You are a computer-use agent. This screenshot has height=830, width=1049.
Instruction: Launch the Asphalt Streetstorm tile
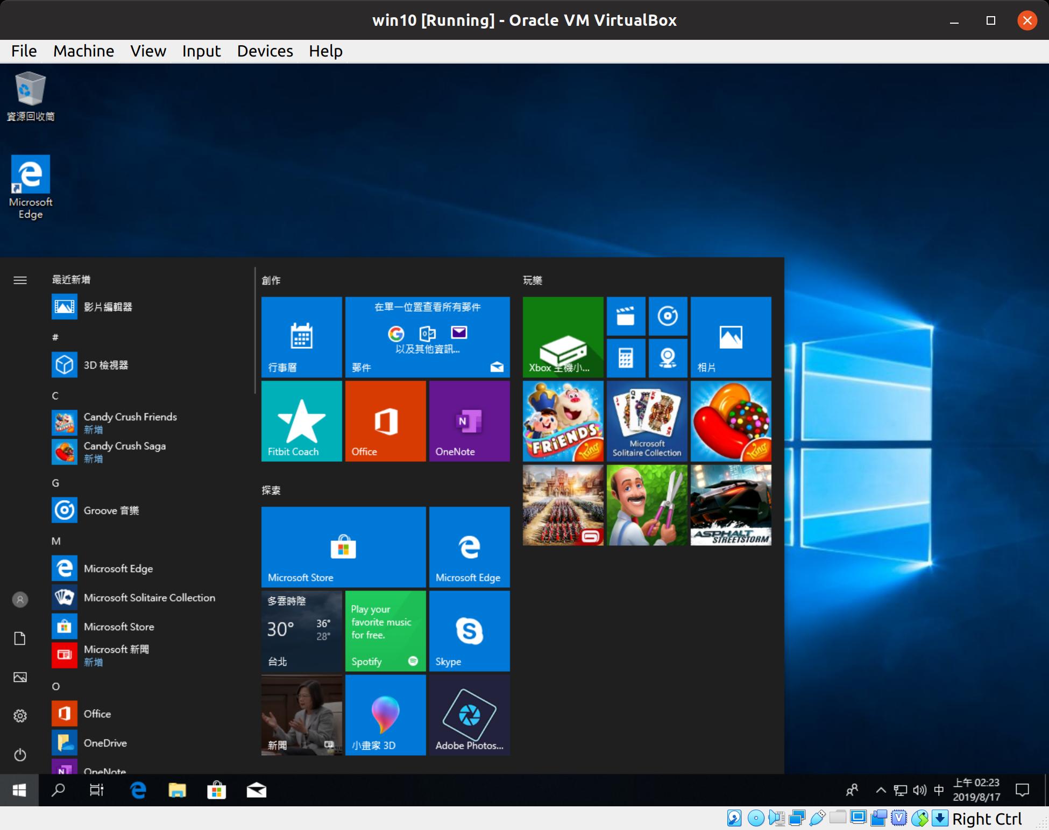click(x=731, y=505)
